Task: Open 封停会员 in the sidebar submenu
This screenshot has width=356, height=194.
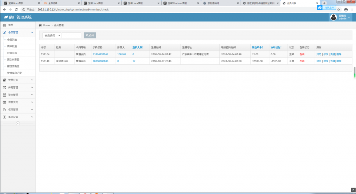Action: tap(12, 53)
